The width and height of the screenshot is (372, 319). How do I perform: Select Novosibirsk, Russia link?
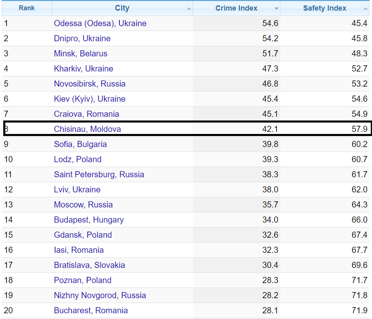click(90, 84)
